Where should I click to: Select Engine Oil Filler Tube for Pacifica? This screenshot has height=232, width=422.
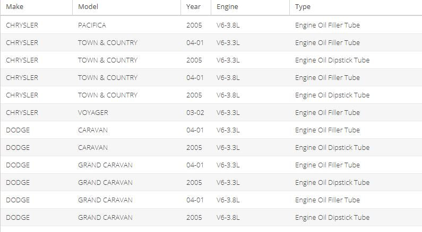pyautogui.click(x=327, y=25)
